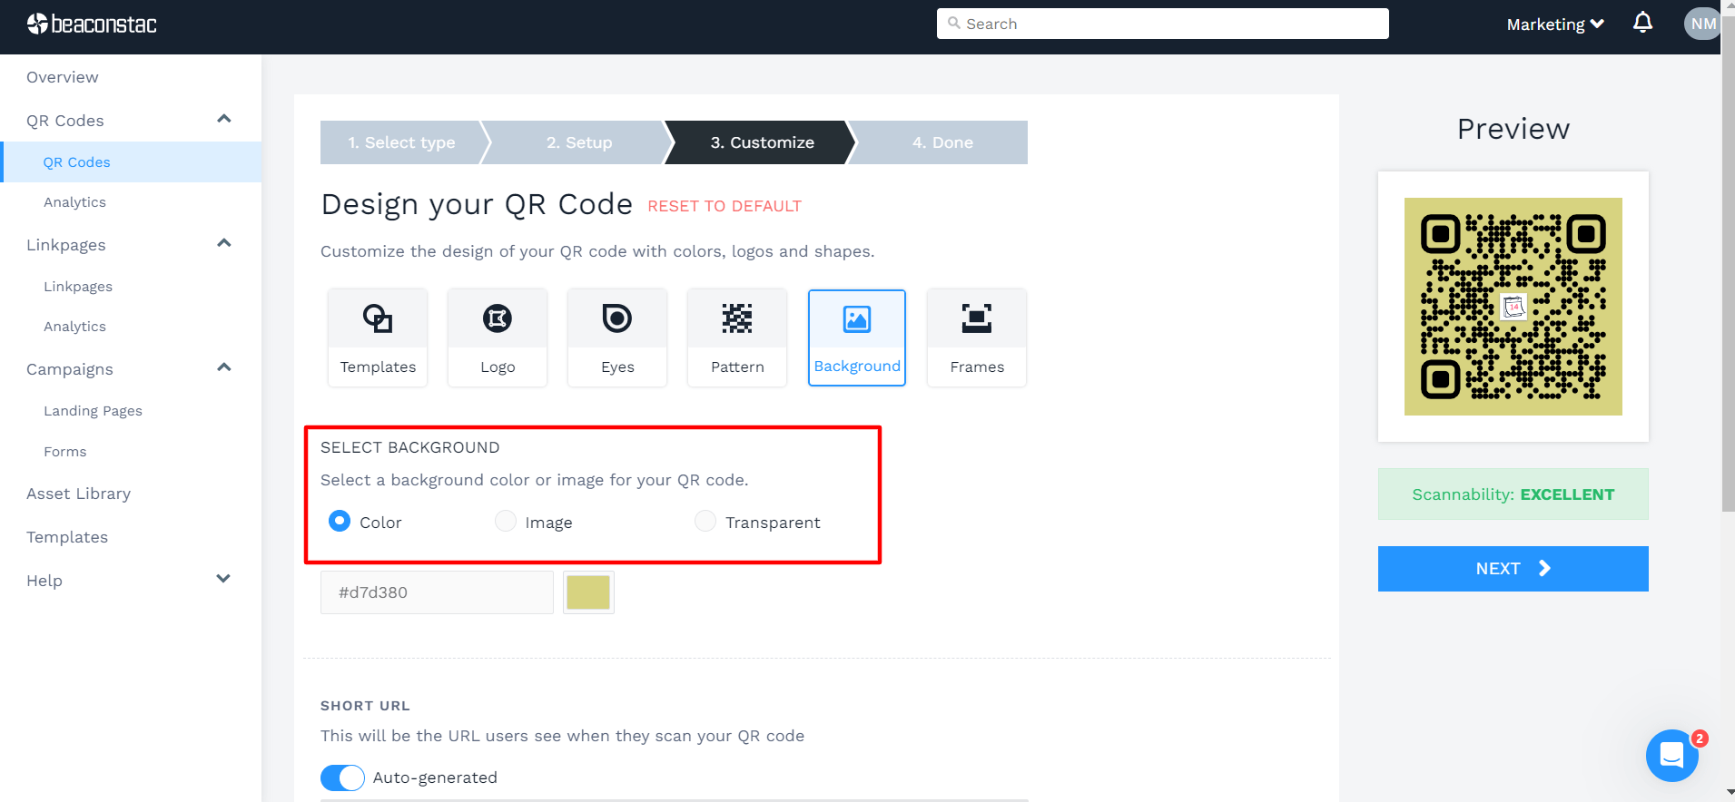Screen dimensions: 1735x802
Task: Click RESET TO DEFAULT link
Action: tap(725, 206)
